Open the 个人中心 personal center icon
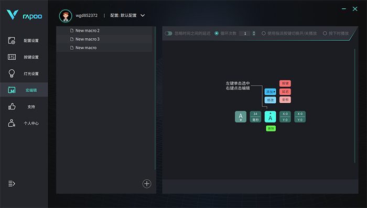This screenshot has height=208, width=367. pos(12,123)
